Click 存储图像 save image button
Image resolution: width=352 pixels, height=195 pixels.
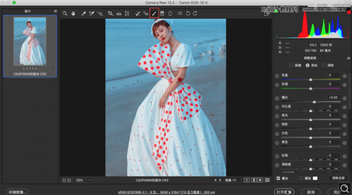(x=17, y=192)
